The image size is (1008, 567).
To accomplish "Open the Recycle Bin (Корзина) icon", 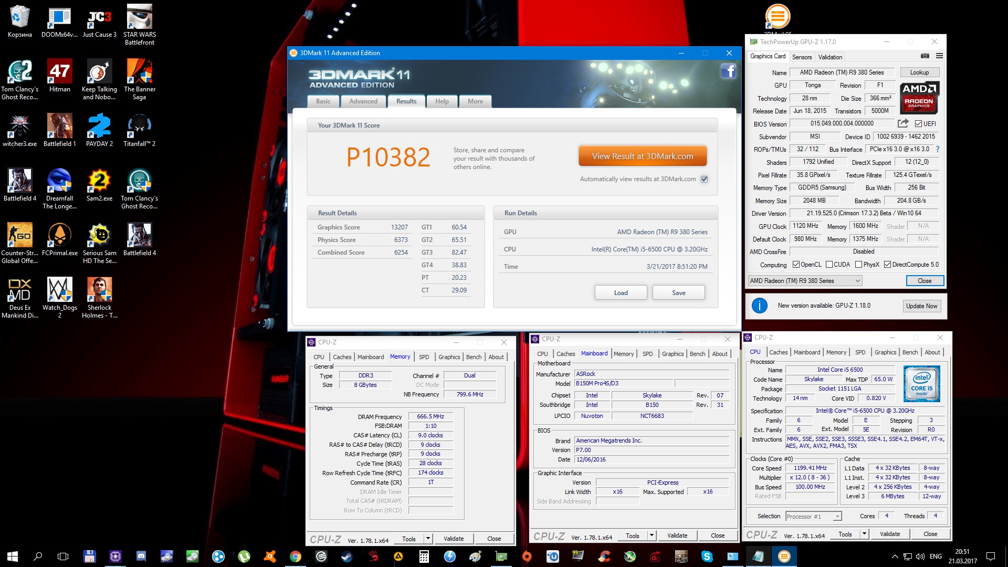I will point(20,22).
